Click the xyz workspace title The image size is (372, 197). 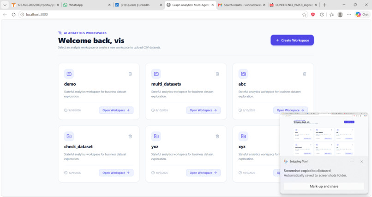click(x=242, y=147)
